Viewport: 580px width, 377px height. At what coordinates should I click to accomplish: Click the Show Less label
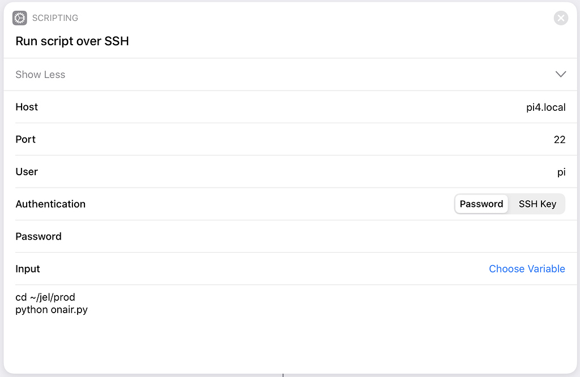coord(40,75)
